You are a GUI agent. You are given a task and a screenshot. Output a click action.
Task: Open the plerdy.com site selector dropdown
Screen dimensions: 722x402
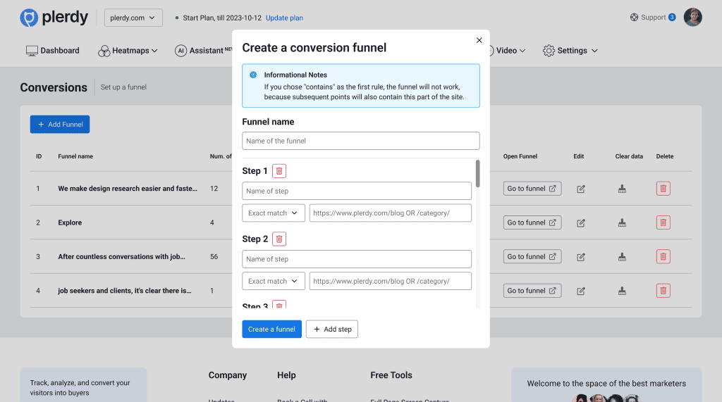point(133,18)
